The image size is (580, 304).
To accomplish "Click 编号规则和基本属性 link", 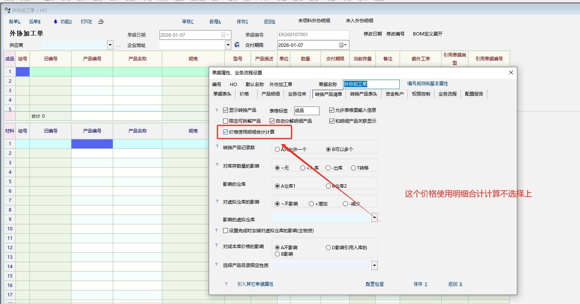I will click(427, 83).
